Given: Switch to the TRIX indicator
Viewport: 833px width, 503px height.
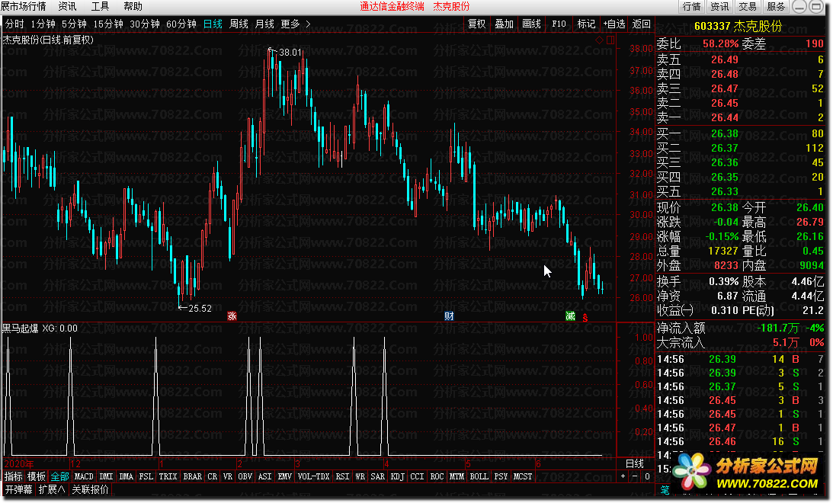Looking at the screenshot, I should coord(168,476).
